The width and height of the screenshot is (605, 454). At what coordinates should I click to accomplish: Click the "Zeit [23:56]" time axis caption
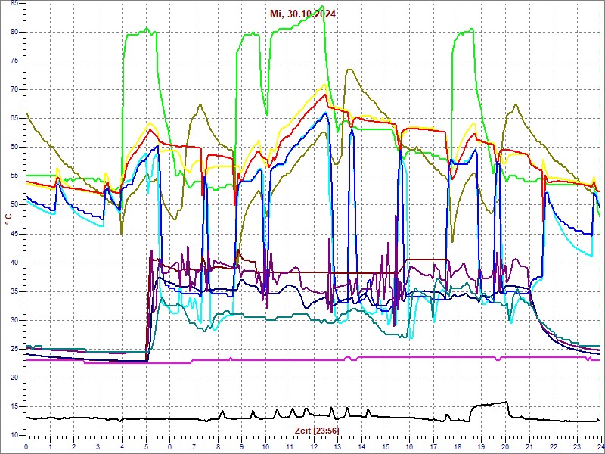click(317, 431)
